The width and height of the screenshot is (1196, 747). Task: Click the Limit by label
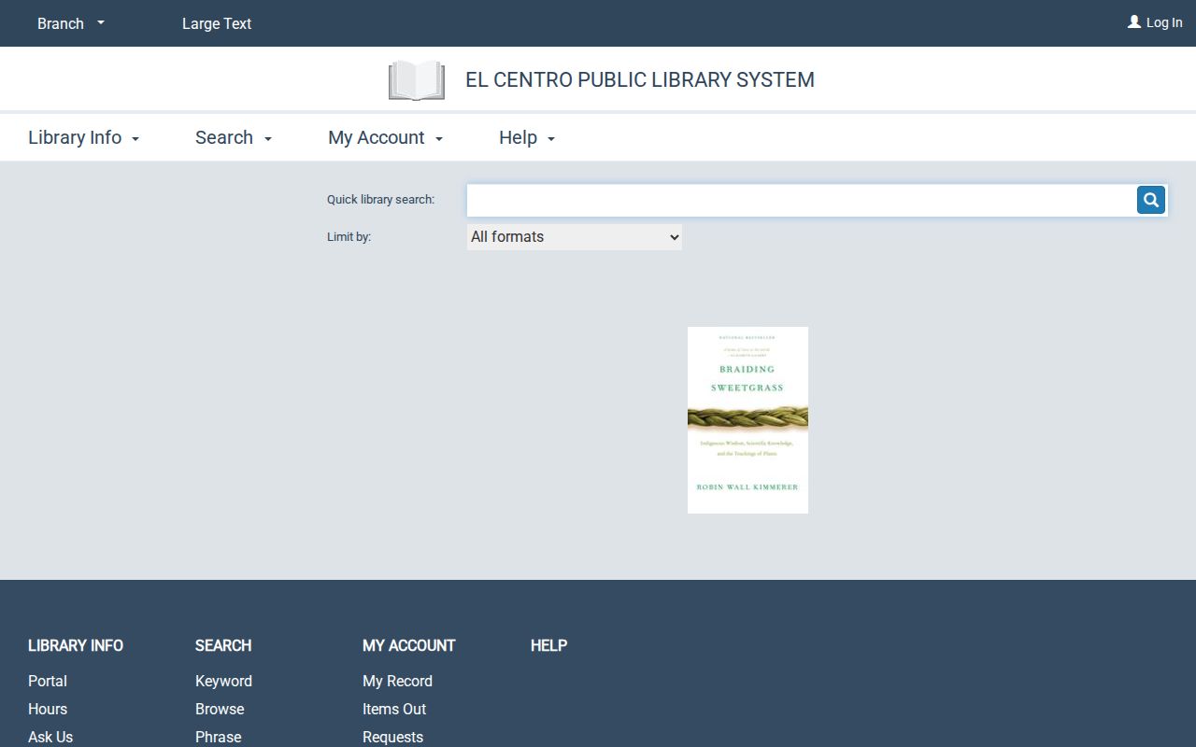click(x=349, y=237)
